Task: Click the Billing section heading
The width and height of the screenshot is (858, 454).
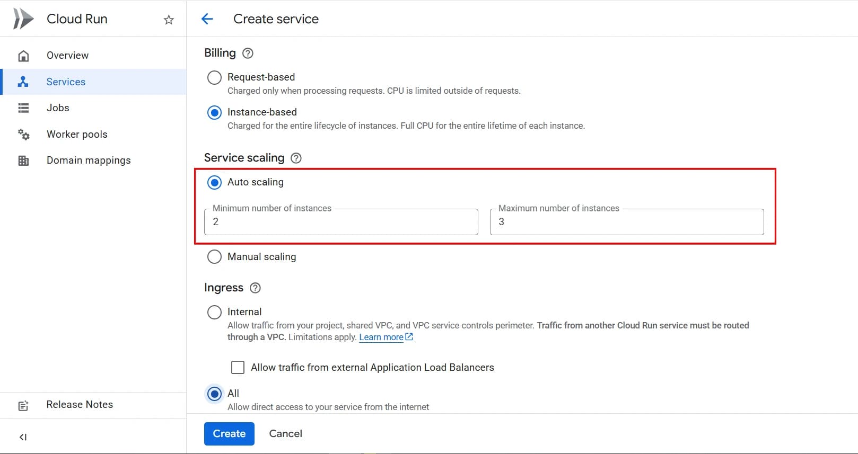Action: click(x=220, y=53)
